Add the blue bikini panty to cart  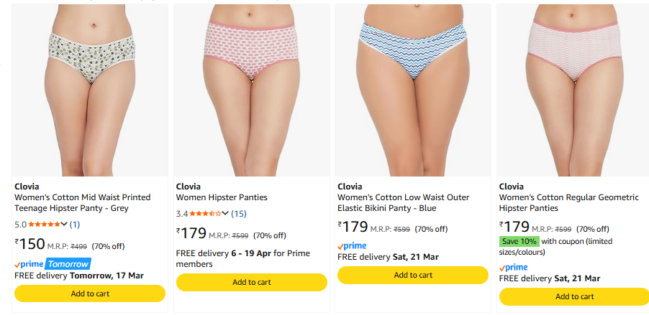tap(412, 275)
